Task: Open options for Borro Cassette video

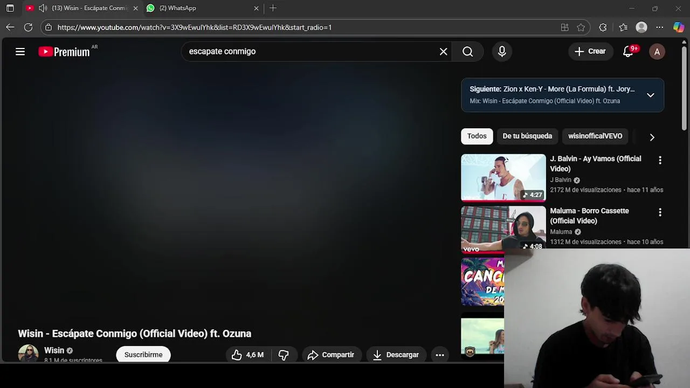Action: pyautogui.click(x=660, y=212)
